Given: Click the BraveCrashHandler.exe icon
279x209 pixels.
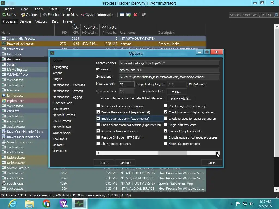Looking at the screenshot, I should coord(4,137).
